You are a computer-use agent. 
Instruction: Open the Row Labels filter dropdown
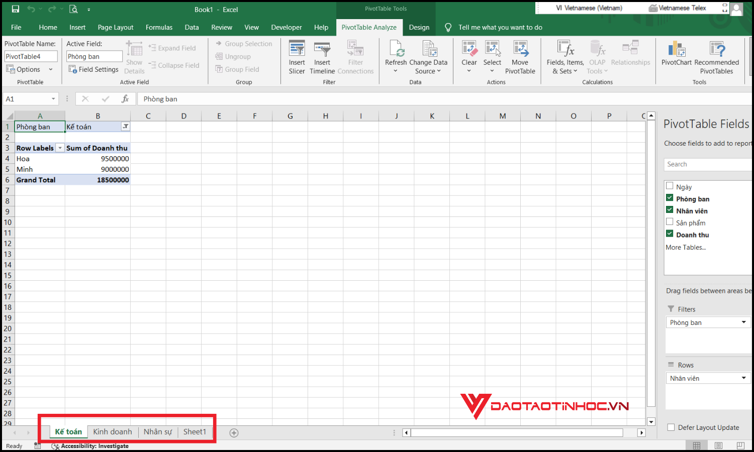coord(60,148)
